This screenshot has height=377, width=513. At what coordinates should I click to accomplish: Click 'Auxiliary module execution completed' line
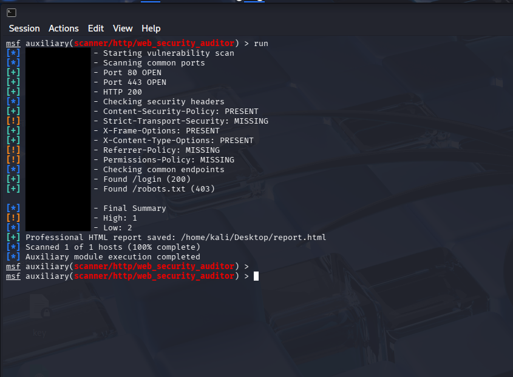click(113, 257)
